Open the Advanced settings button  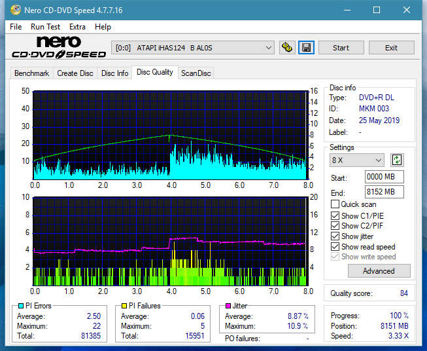379,271
